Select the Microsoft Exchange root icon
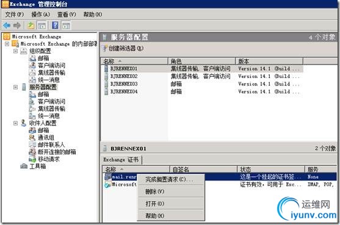Viewport: 340px width, 225px height. [7, 37]
